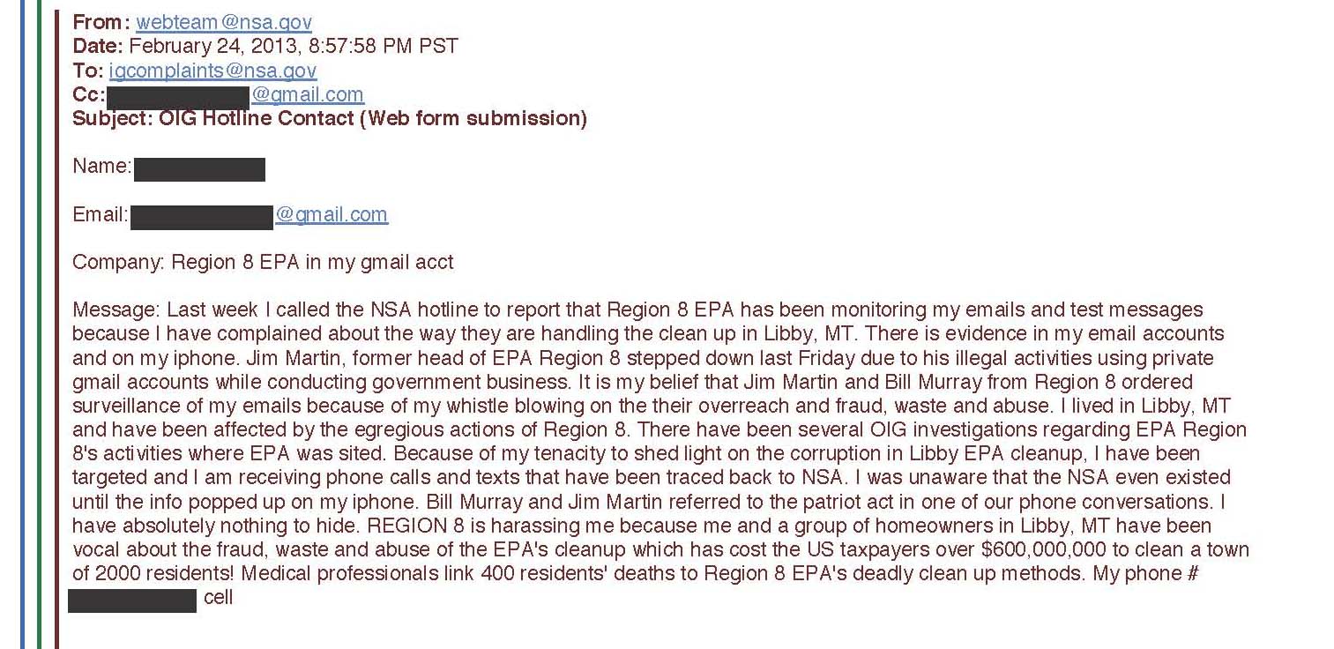Image resolution: width=1334 pixels, height=649 pixels.
Task: Click the blue vertical quote bar at left
Action: [x=23, y=324]
